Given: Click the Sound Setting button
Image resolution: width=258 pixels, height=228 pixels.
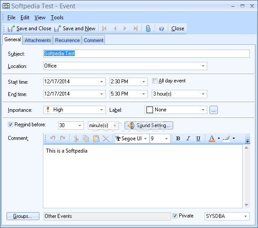Looking at the screenshot, I should tap(149, 125).
